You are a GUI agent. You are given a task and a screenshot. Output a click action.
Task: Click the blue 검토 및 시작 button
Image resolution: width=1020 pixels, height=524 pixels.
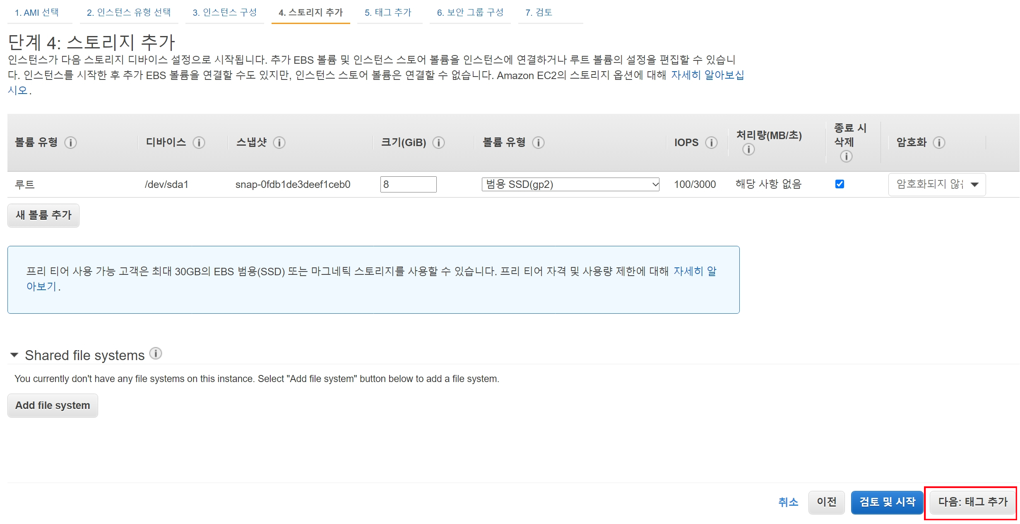tap(887, 502)
